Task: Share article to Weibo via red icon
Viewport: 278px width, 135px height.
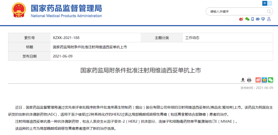Action: 258,80
